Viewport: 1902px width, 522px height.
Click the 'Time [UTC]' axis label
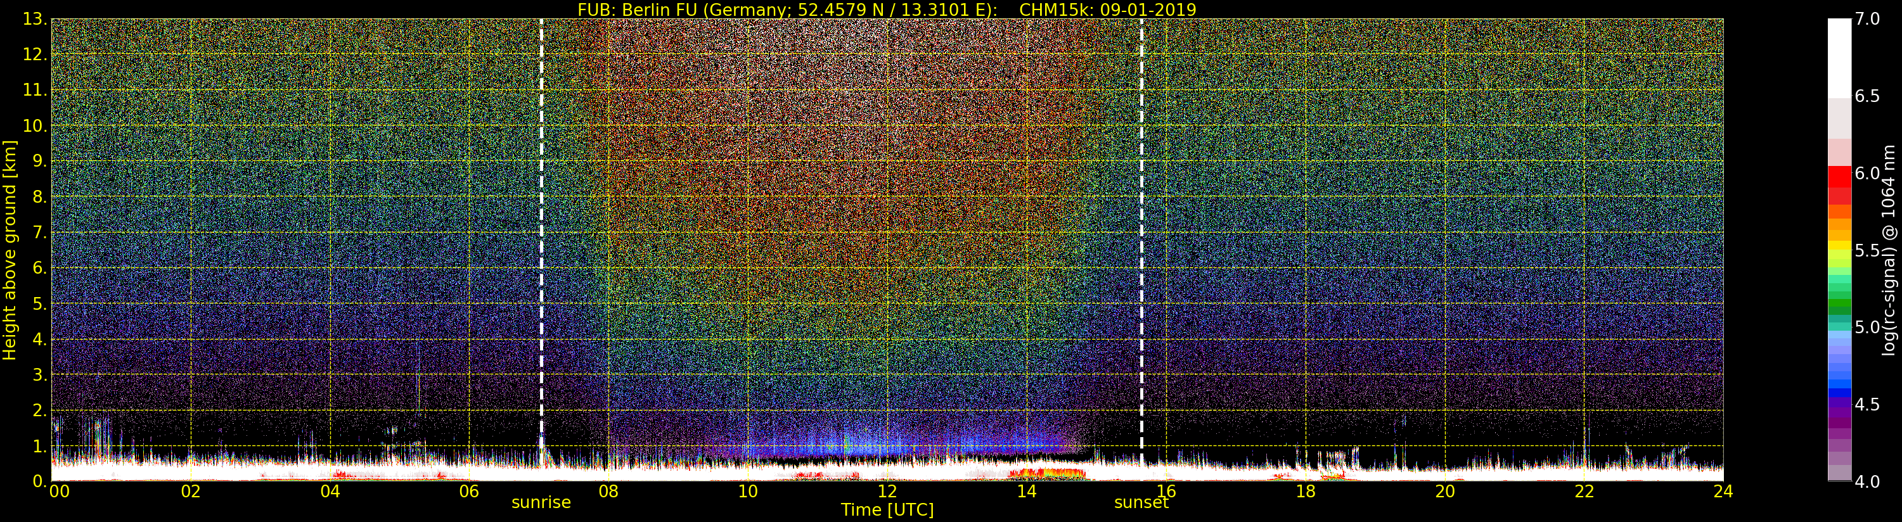(x=887, y=509)
